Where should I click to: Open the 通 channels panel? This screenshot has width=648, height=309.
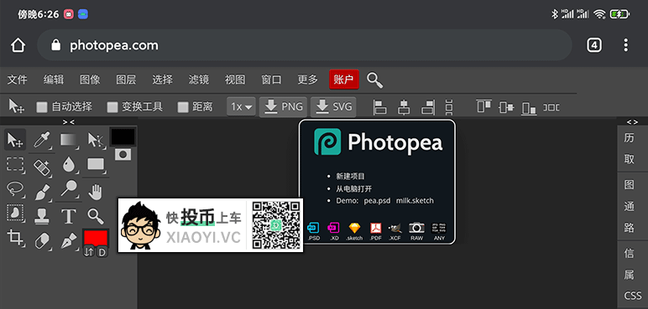629,206
